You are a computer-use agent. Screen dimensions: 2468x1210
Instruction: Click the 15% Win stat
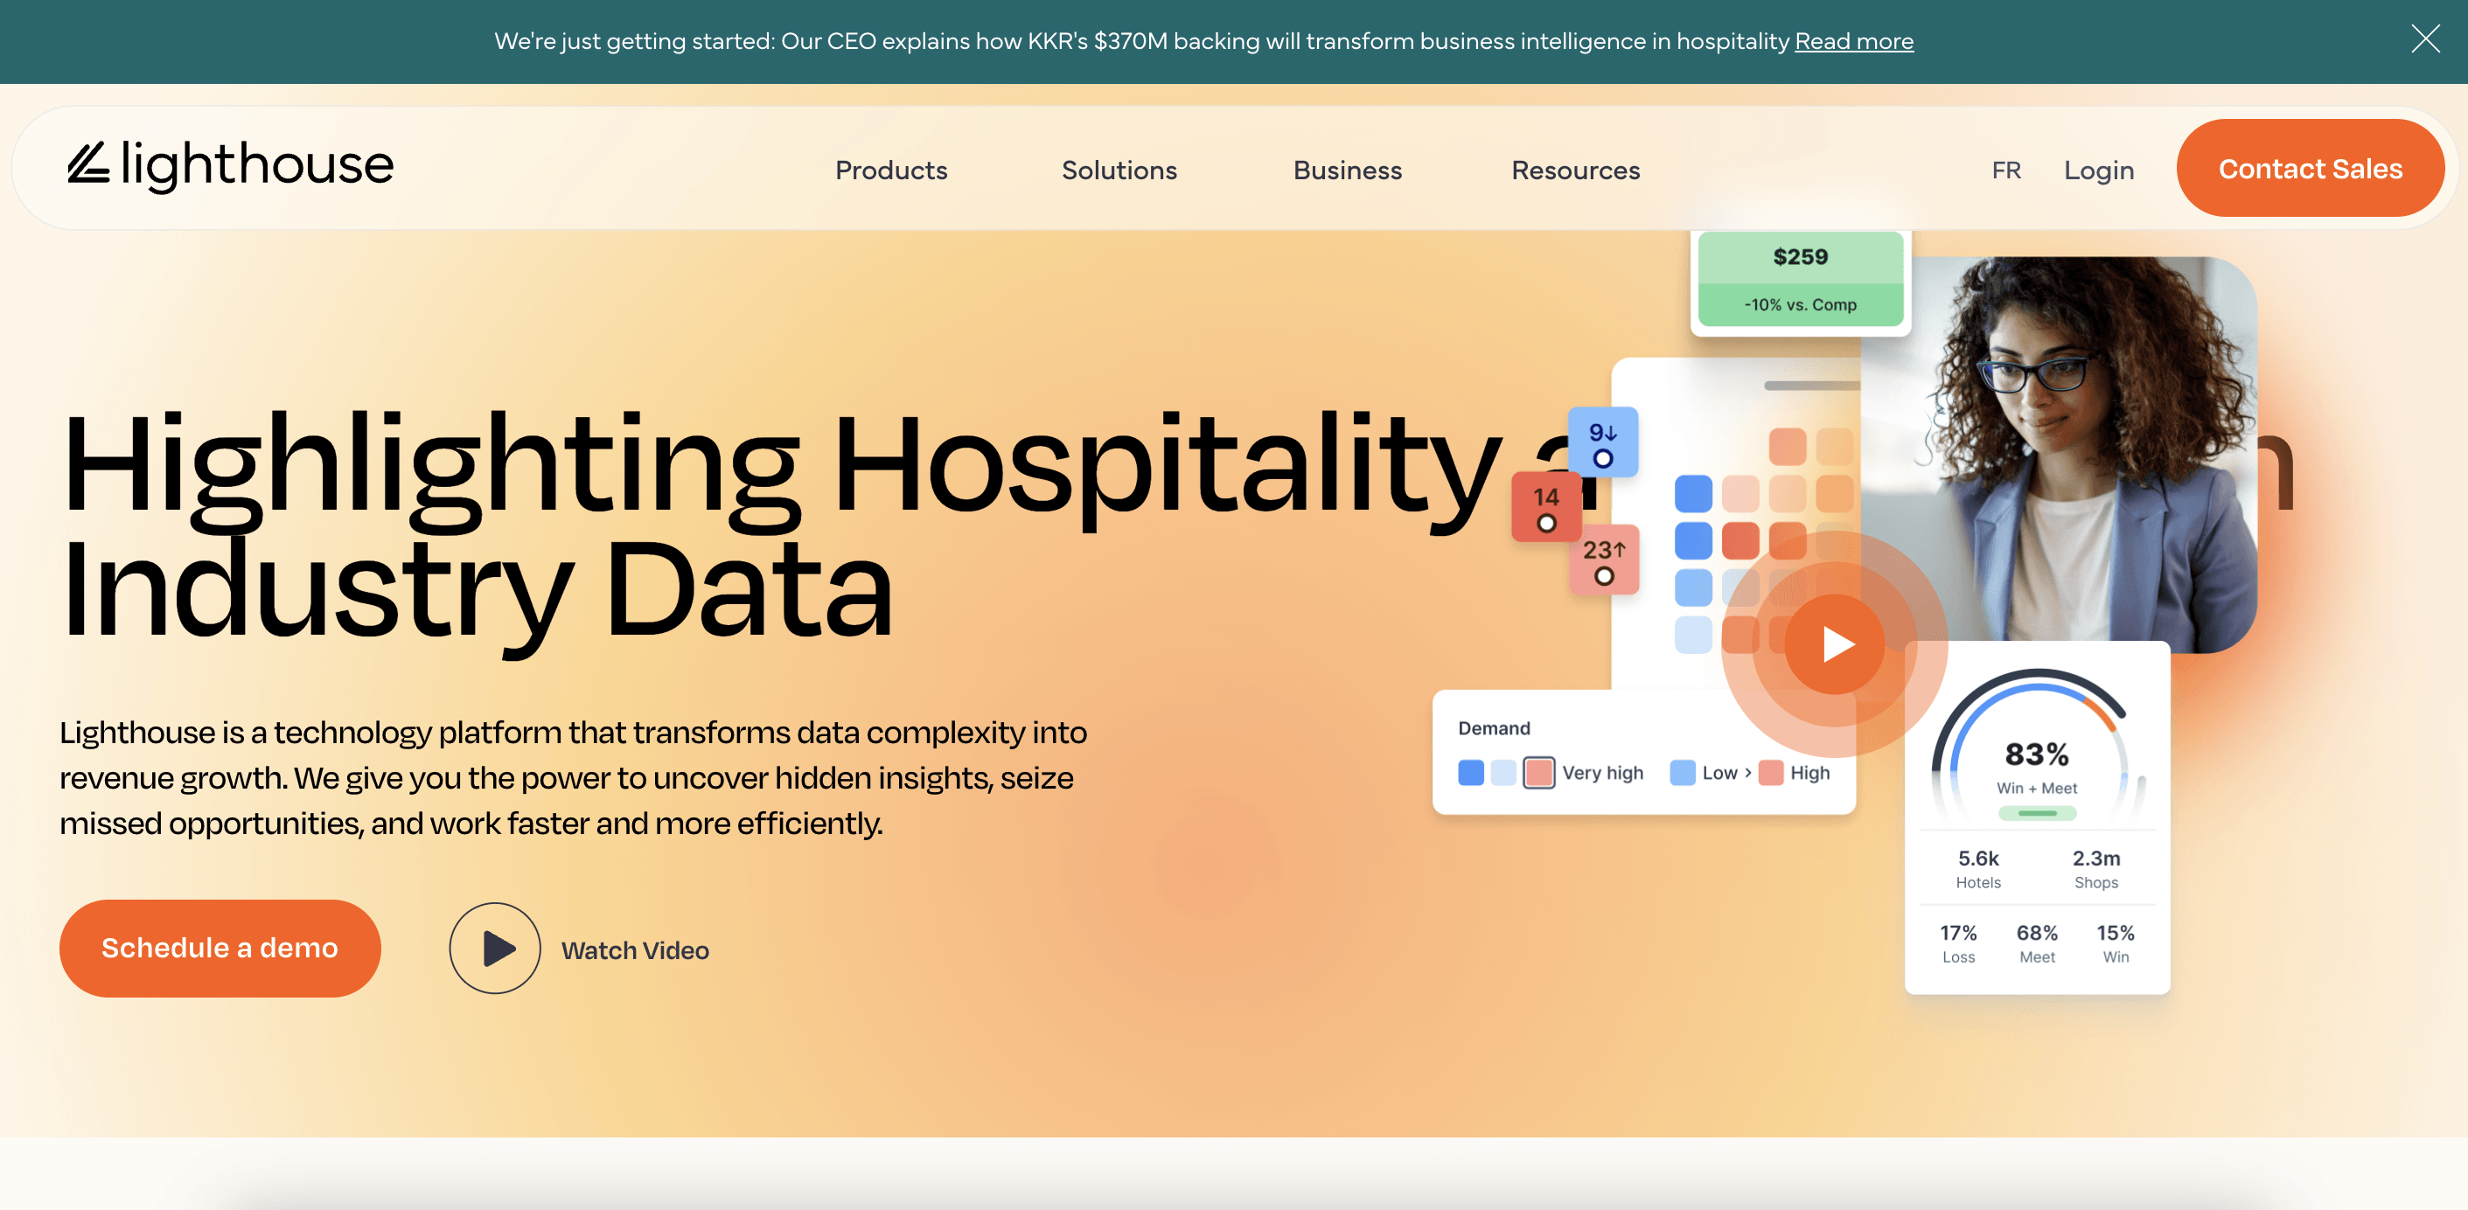pyautogui.click(x=2116, y=942)
